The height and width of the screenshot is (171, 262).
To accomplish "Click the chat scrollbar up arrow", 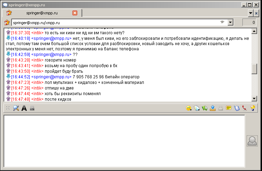I will (x=254, y=31).
